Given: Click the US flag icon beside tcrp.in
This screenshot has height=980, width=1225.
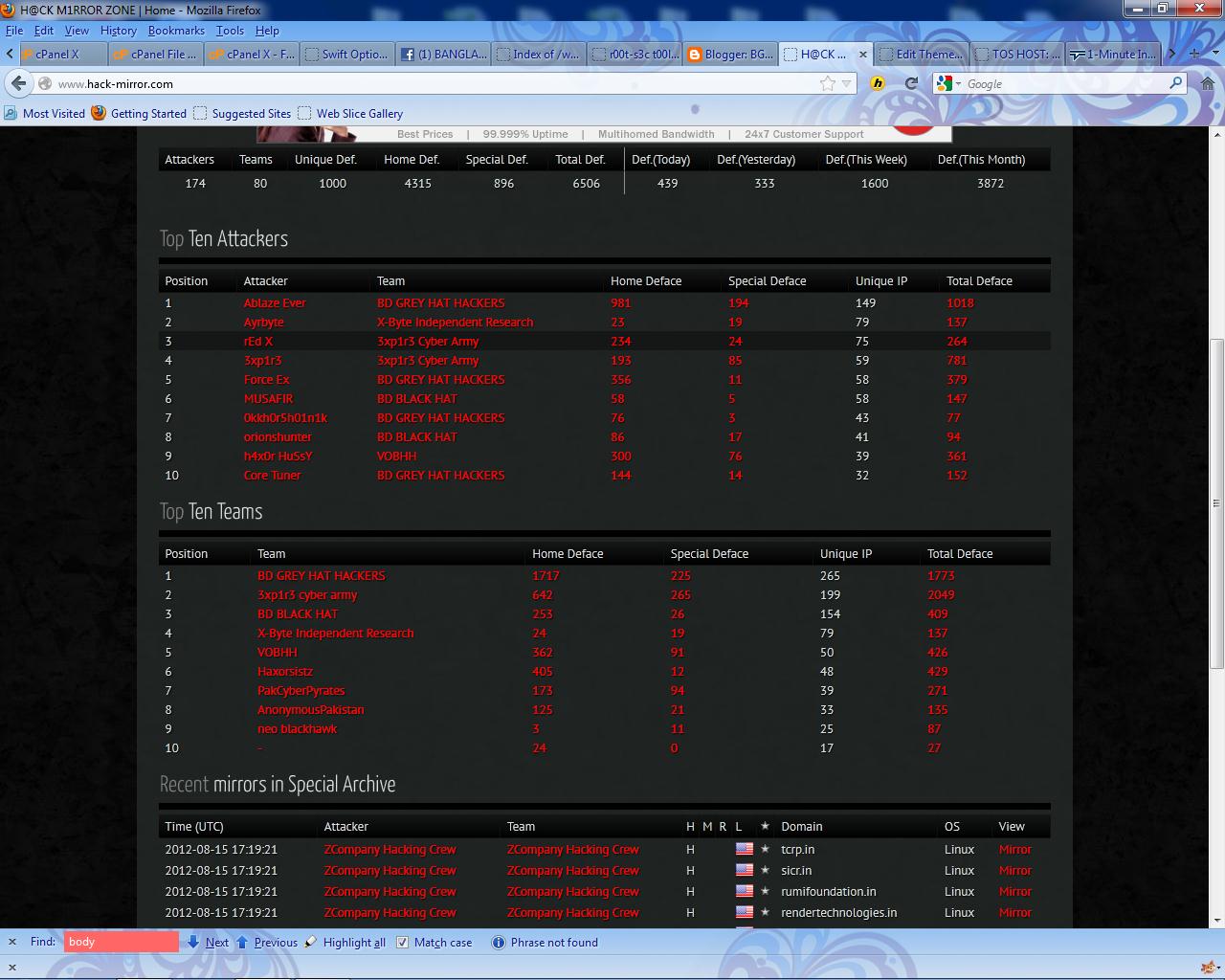Looking at the screenshot, I should point(745,849).
